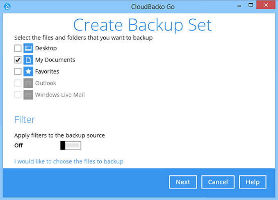The image size is (278, 200).
Task: Open 'I would like to choose the files to backup'
Action: coord(69,161)
